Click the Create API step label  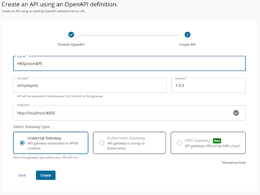point(187,45)
